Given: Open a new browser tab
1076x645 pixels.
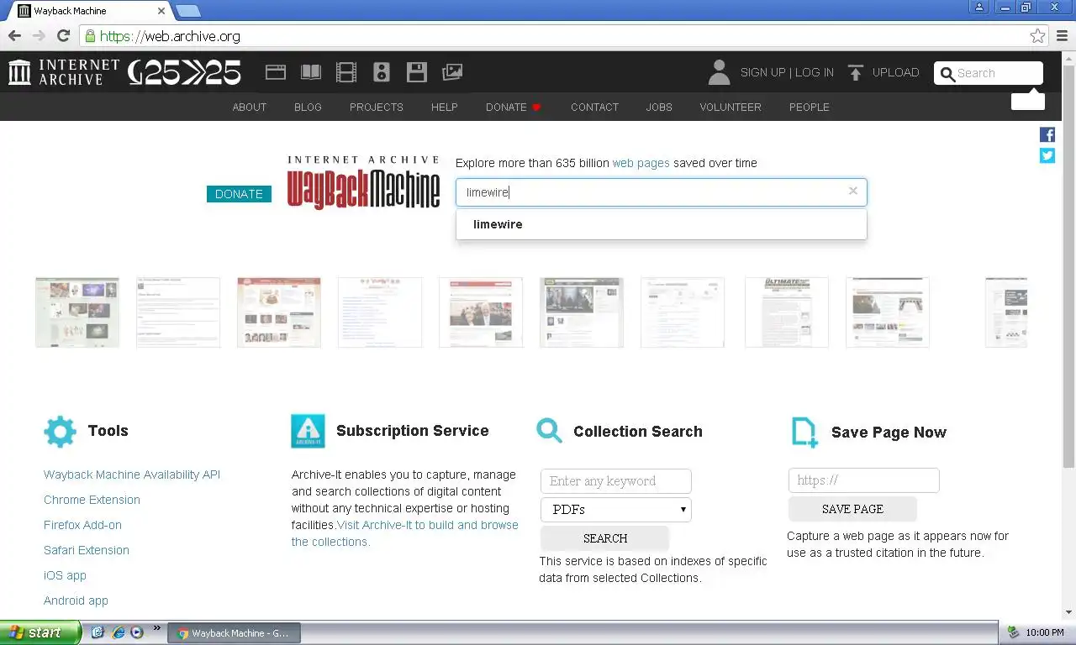Looking at the screenshot, I should coord(187,11).
